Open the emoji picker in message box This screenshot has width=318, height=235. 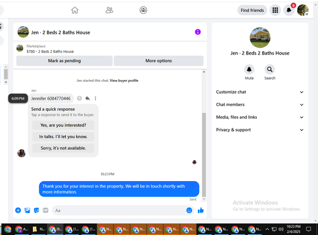click(x=189, y=210)
